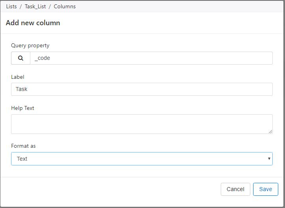This screenshot has width=285, height=208.
Task: Open the Format as combo box
Action: [x=142, y=159]
